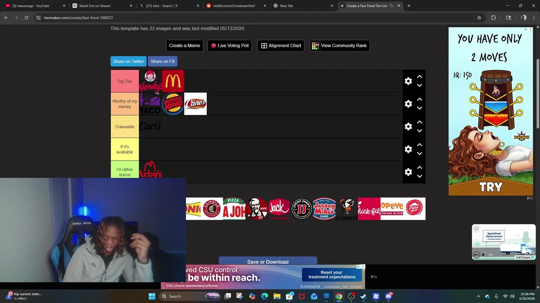Viewport: 540px width, 303px height.
Task: Move If it's available row up
Action: tap(419, 145)
